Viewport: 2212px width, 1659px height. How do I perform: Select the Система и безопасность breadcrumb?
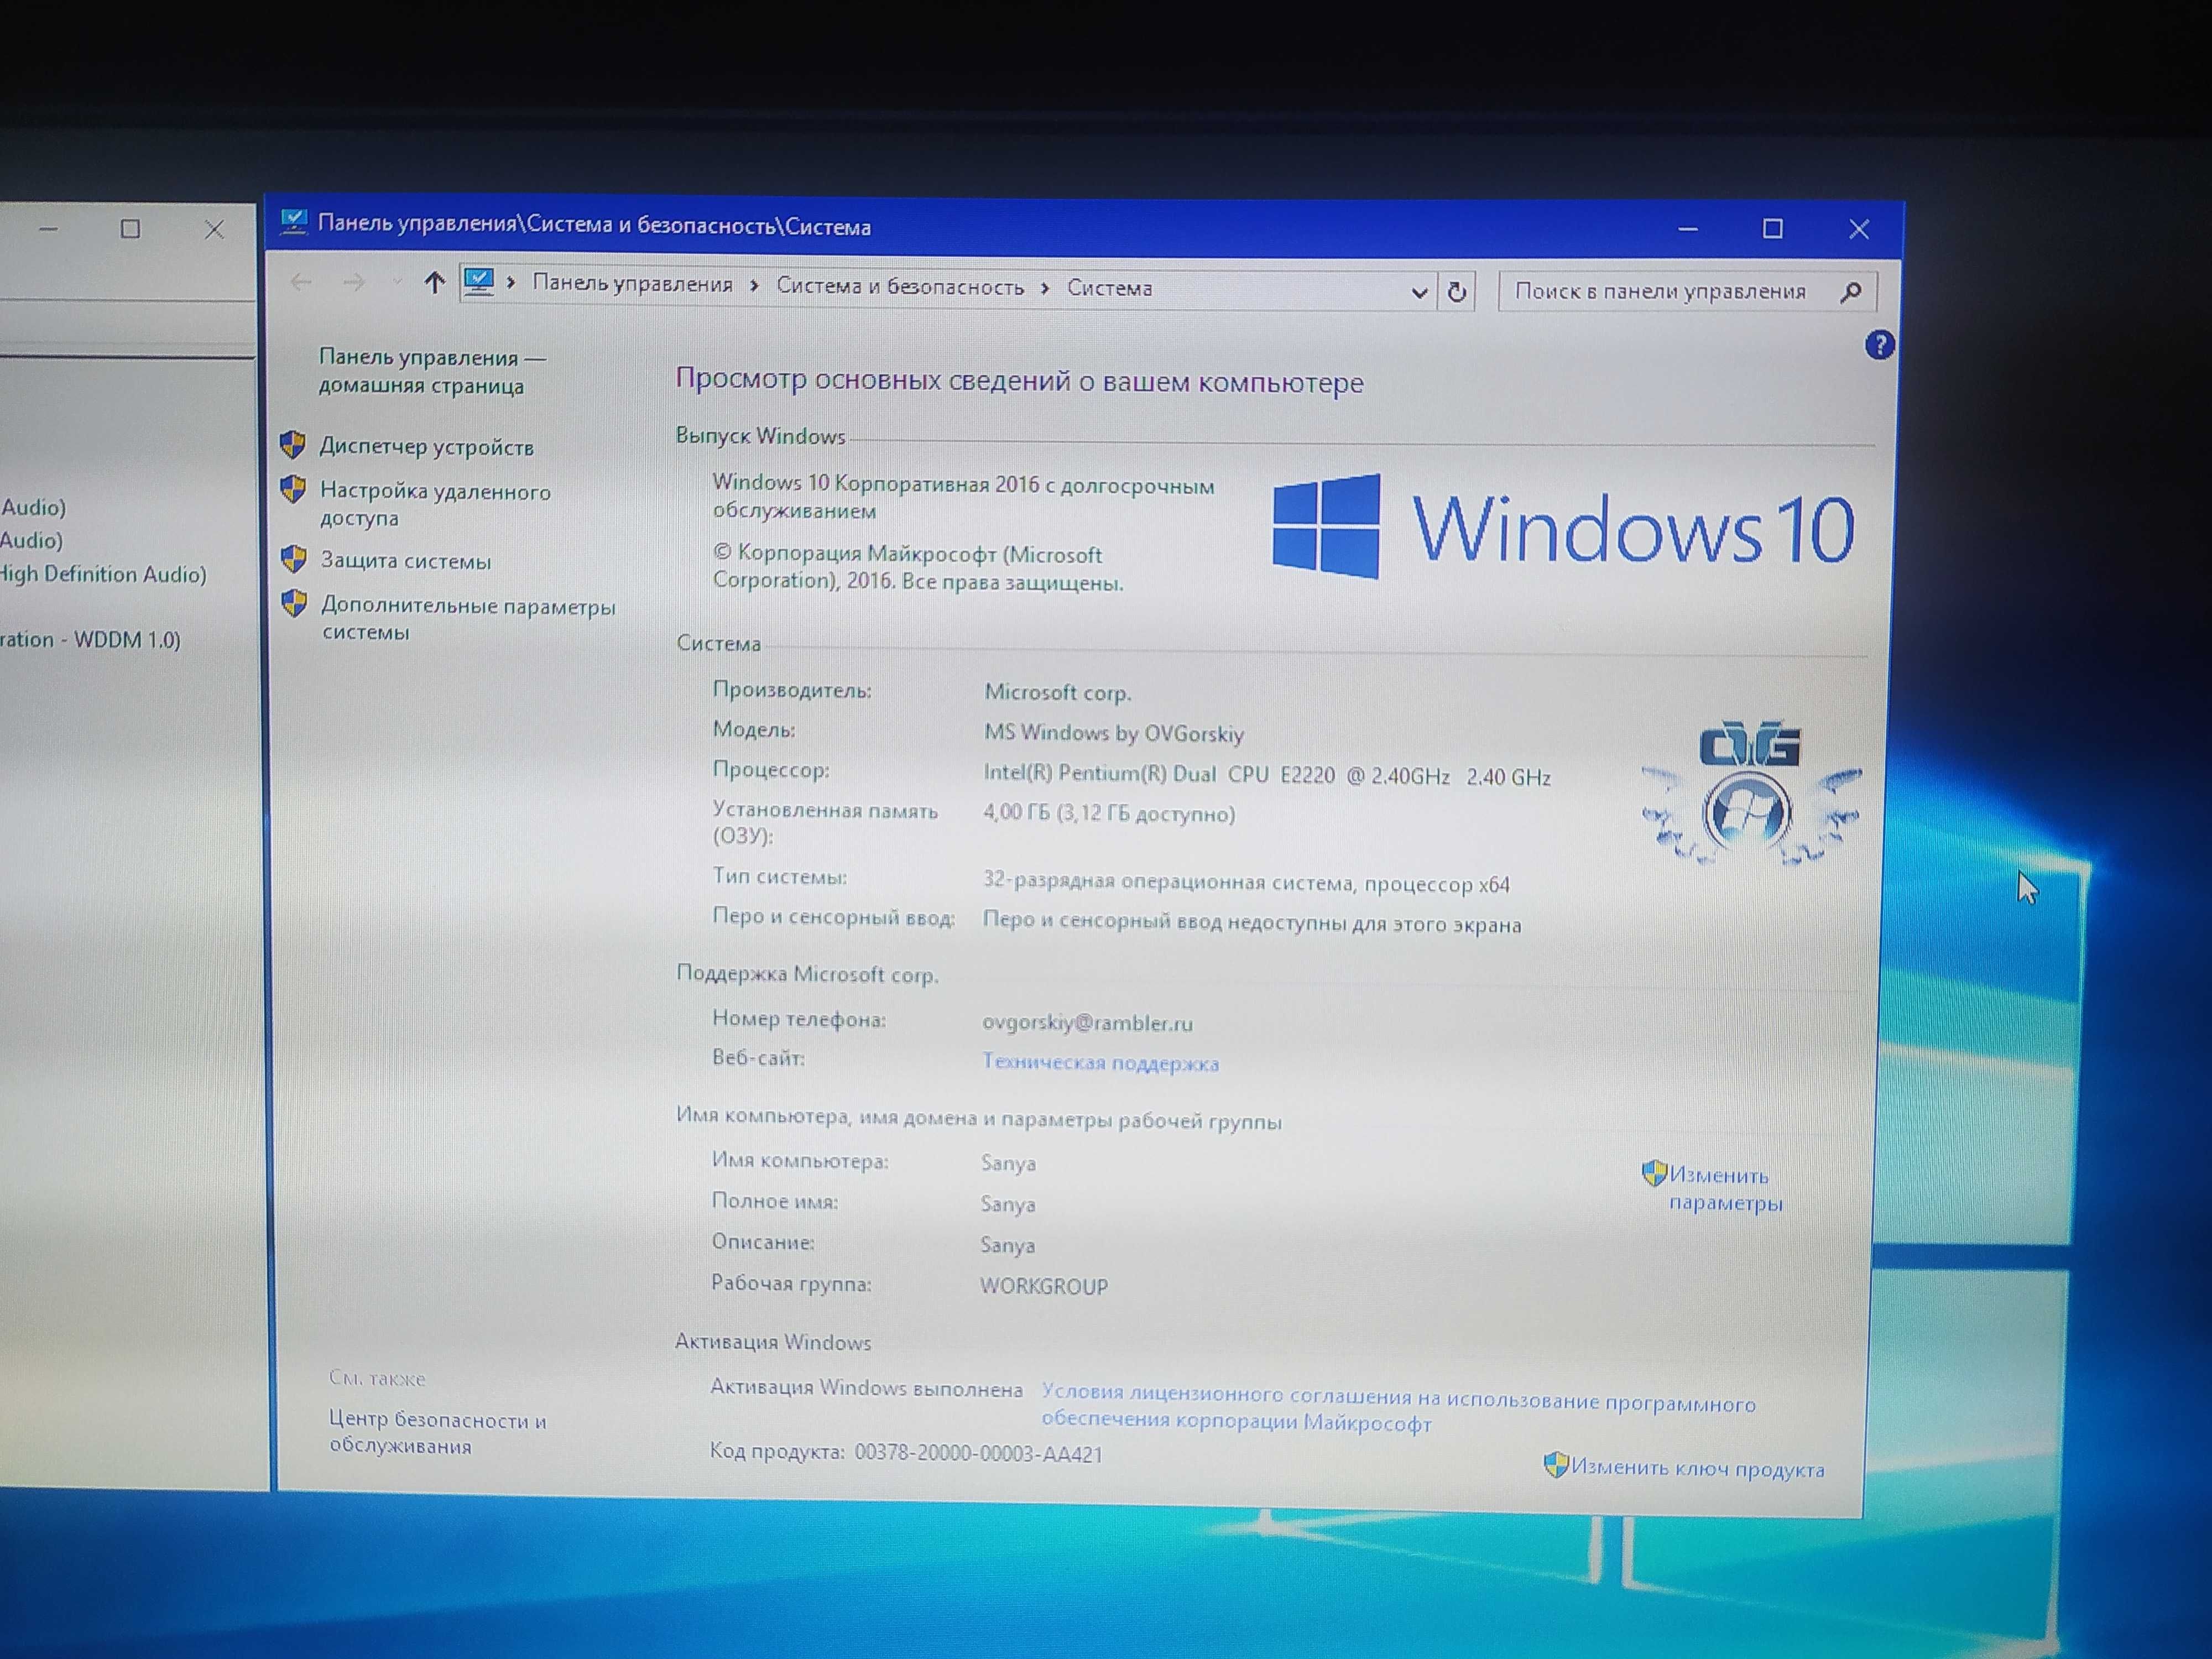click(x=900, y=287)
